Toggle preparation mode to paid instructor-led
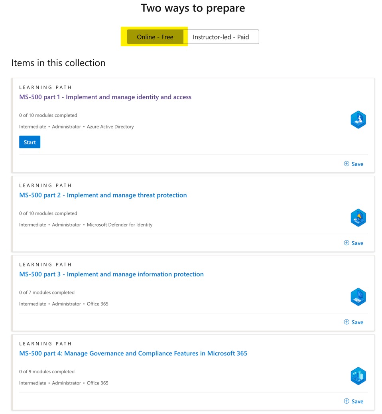382x414 pixels. (x=223, y=37)
